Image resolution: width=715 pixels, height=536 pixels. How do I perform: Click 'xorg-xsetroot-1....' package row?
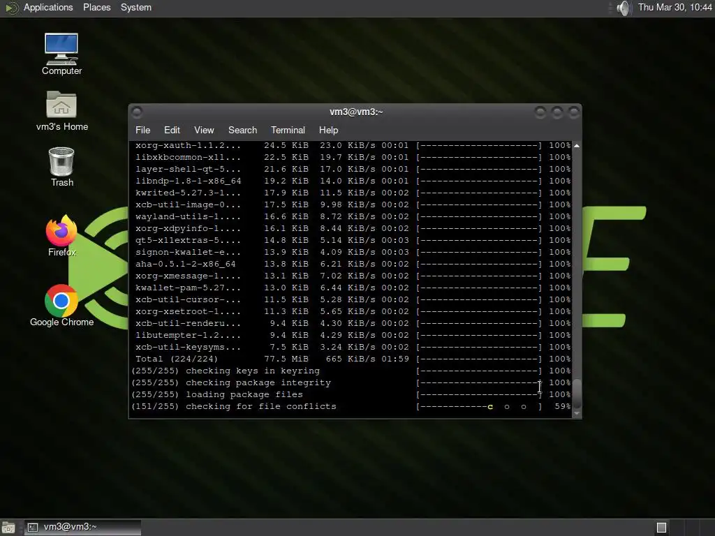pos(351,311)
